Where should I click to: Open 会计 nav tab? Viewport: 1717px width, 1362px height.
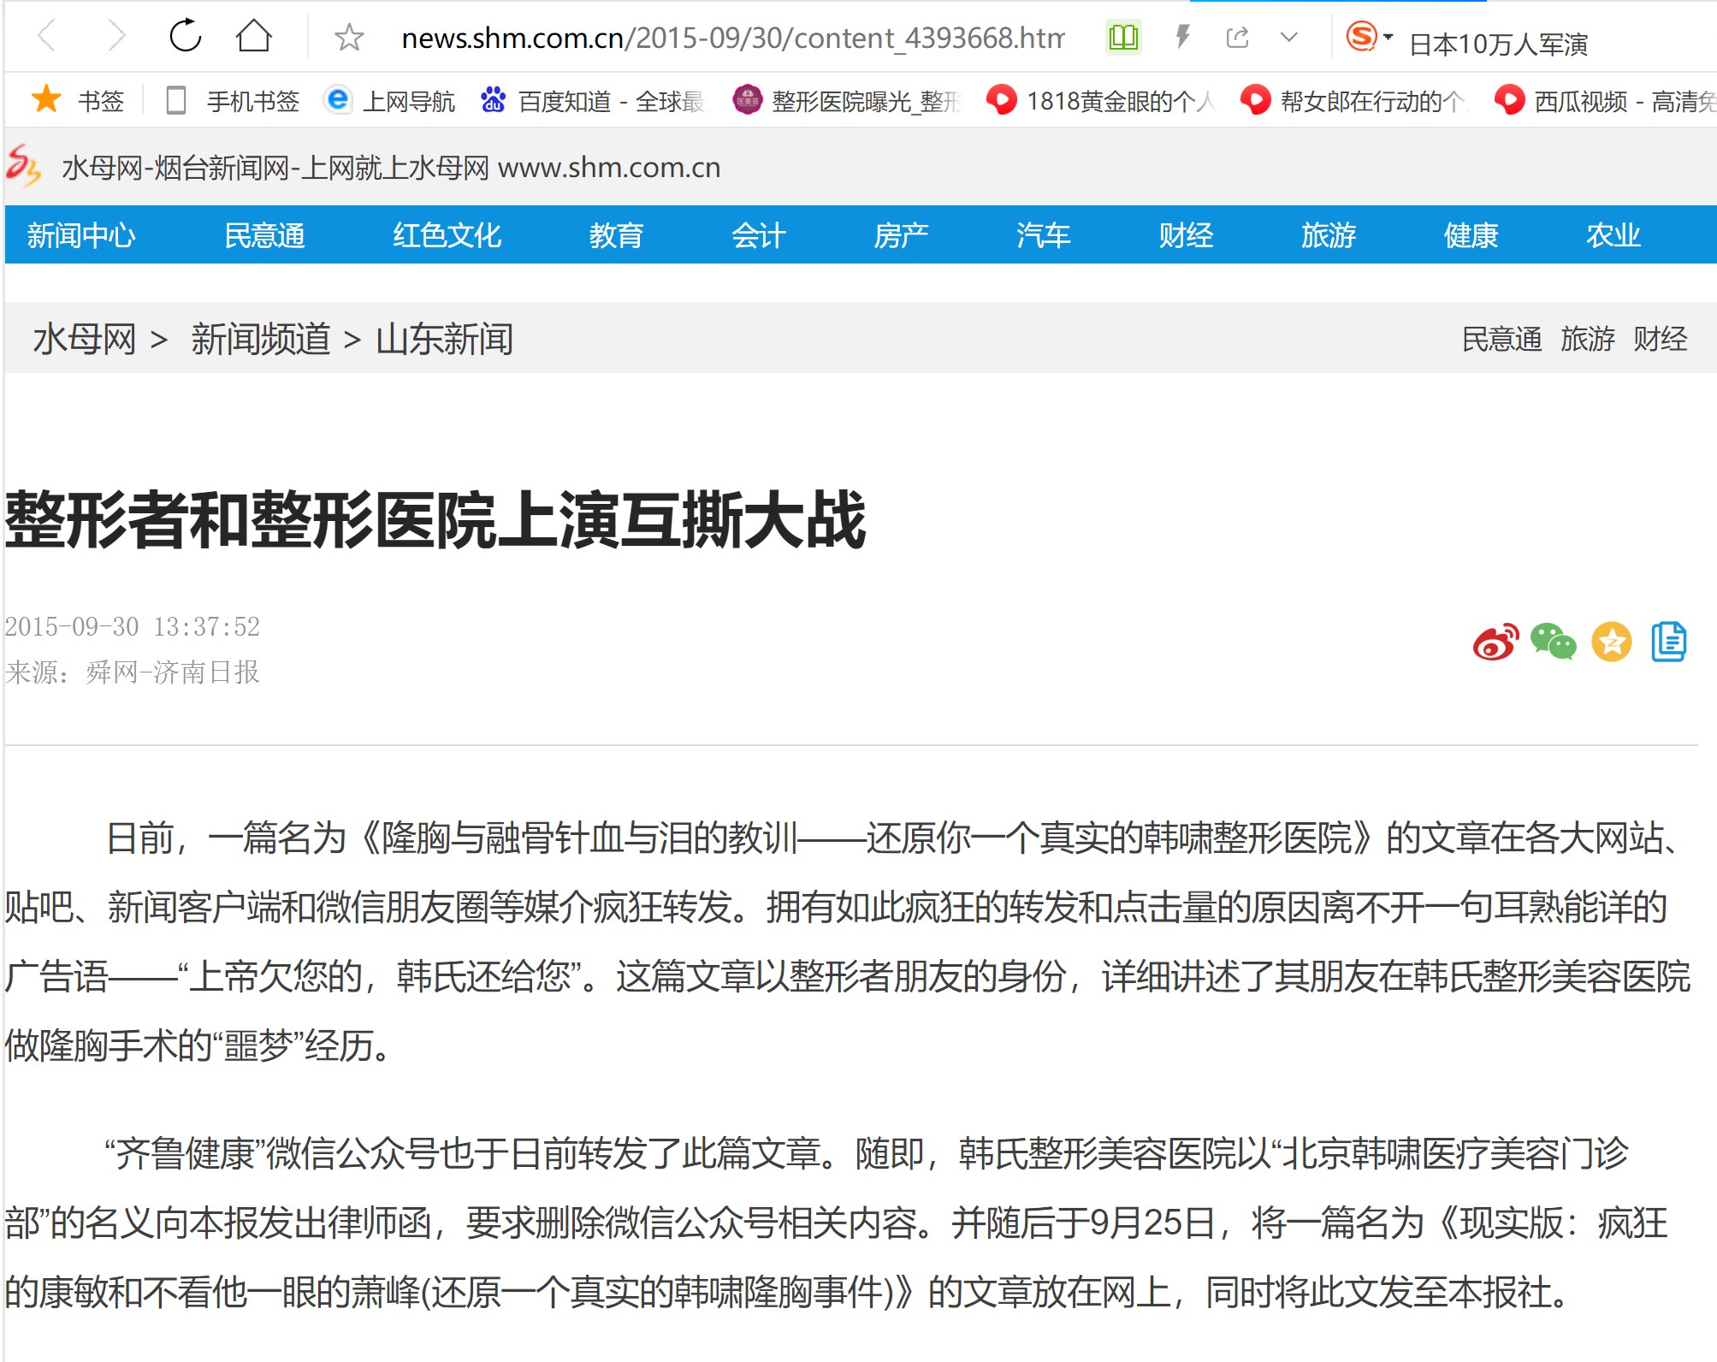point(759,235)
